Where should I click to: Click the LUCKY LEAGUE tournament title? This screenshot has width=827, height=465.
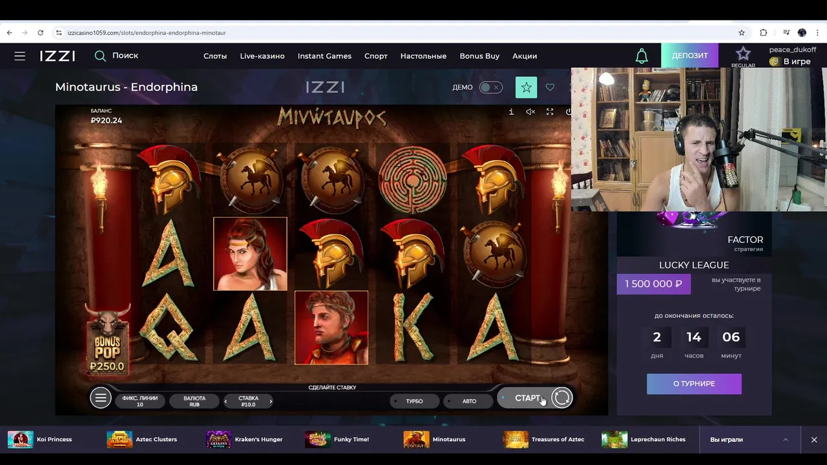694,265
